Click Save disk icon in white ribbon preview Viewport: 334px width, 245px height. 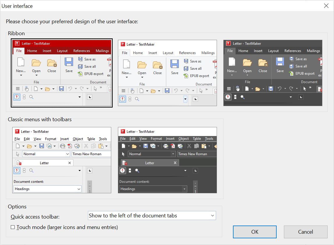[174, 64]
